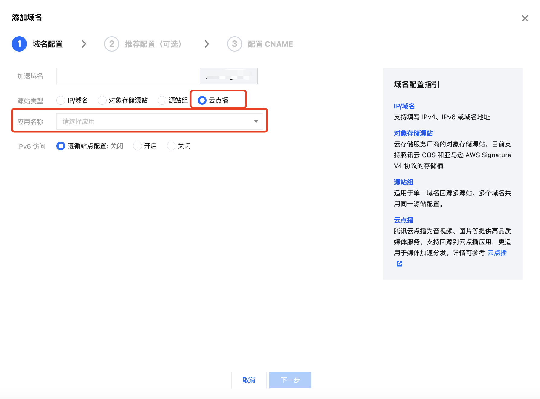Click the 取消 button

tap(249, 380)
